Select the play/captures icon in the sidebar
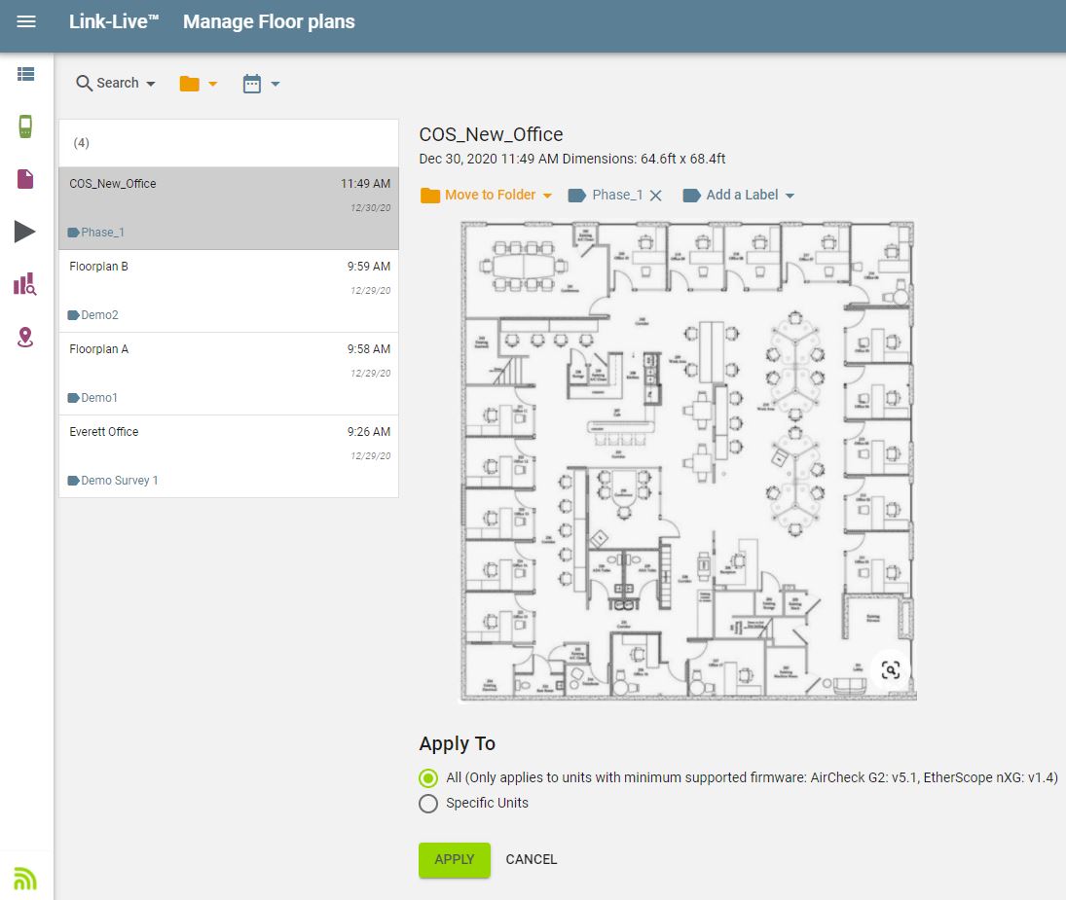Screen dimensions: 1066x900 pos(26,231)
